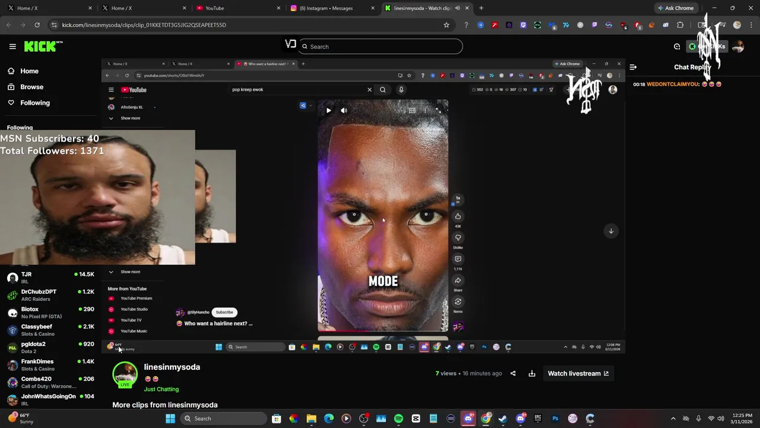
Task: Open Spotify from the taskbar
Action: (x=398, y=418)
